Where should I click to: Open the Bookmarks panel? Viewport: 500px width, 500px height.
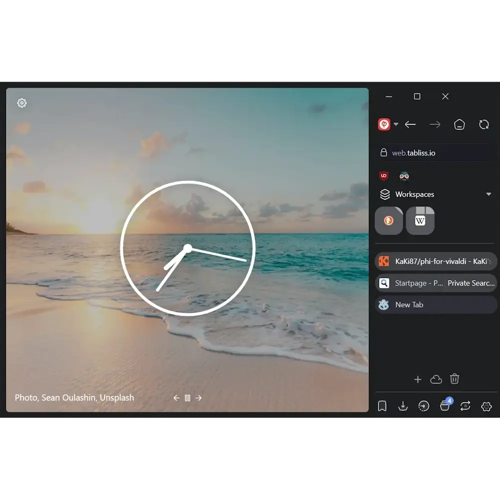tap(382, 406)
